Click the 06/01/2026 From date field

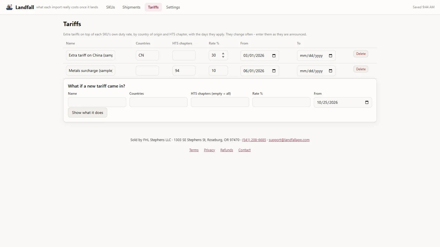[x=260, y=71]
